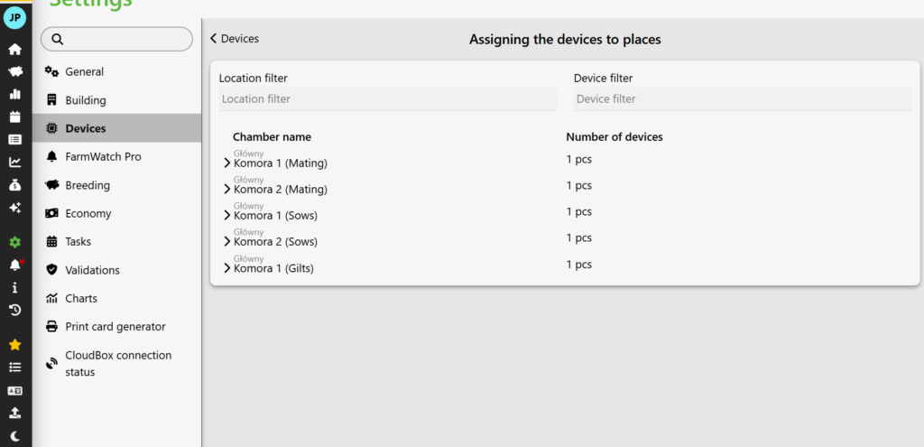Click '1 pcs' in Komora 1 (Mating) row
Viewport: 924px width, 447px height.
pyautogui.click(x=578, y=159)
